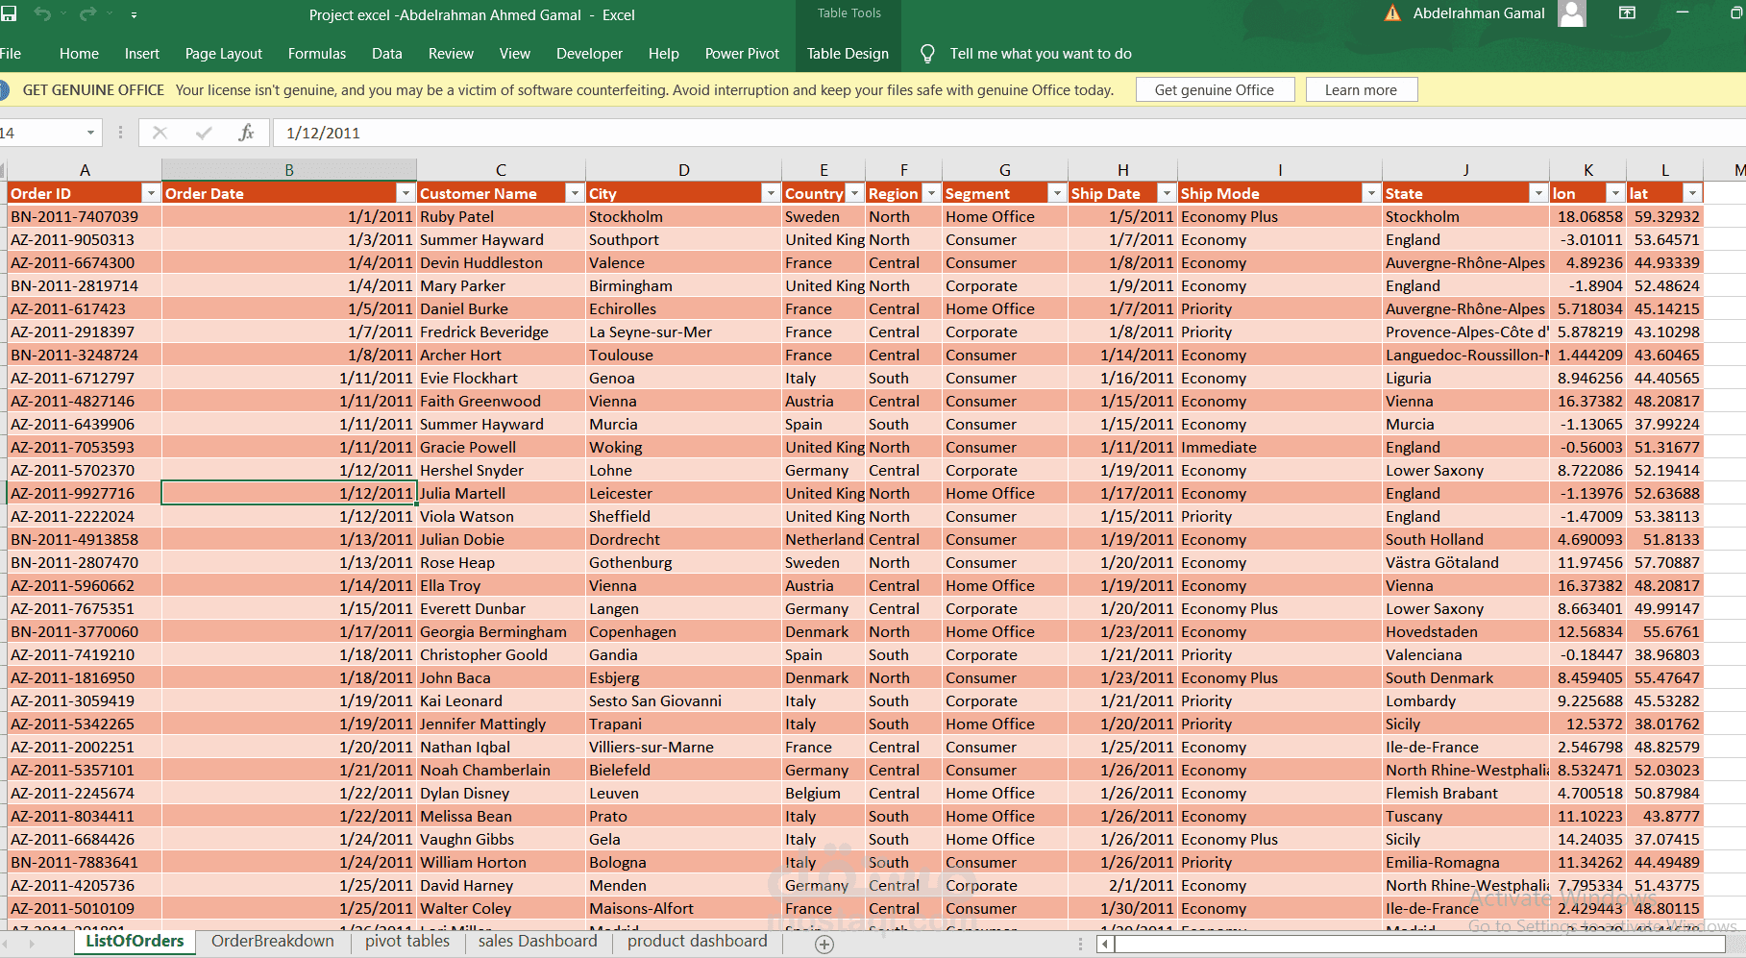
Task: Switch to the OrderBreakdown sheet
Action: pos(272,941)
